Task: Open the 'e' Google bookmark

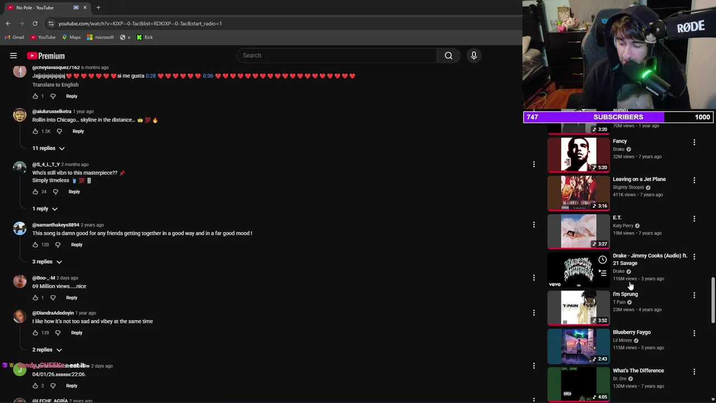Action: tap(125, 38)
